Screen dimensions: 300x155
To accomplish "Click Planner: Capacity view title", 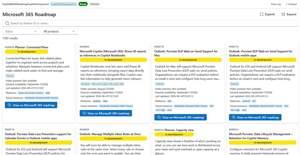I will tap(179, 130).
